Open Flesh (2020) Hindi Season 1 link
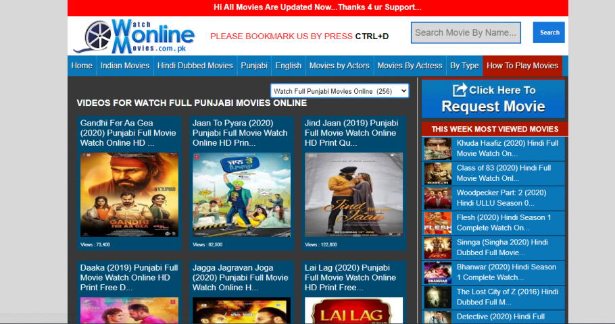 [503, 222]
